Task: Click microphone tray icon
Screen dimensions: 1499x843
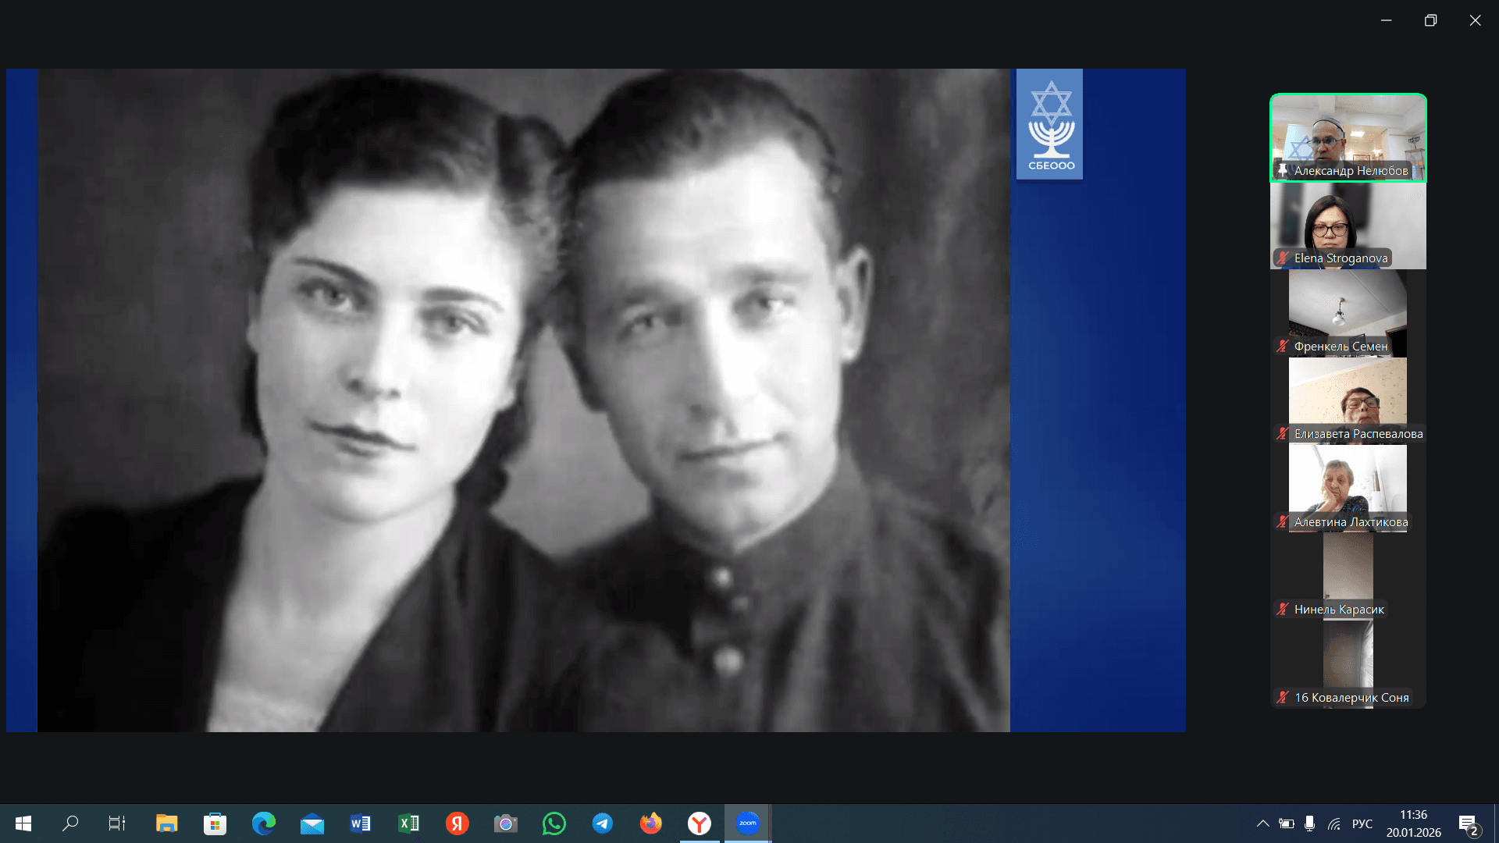Action: click(1310, 823)
